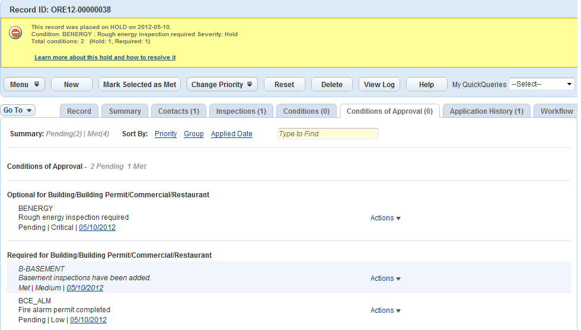Click the red hold warning icon
The width and height of the screenshot is (581, 330).
[x=15, y=33]
